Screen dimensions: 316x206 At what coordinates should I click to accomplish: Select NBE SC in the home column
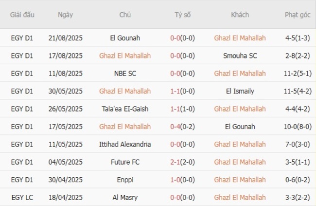pyautogui.click(x=125, y=74)
